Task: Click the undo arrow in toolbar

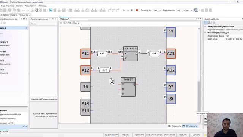Action: pos(24,10)
